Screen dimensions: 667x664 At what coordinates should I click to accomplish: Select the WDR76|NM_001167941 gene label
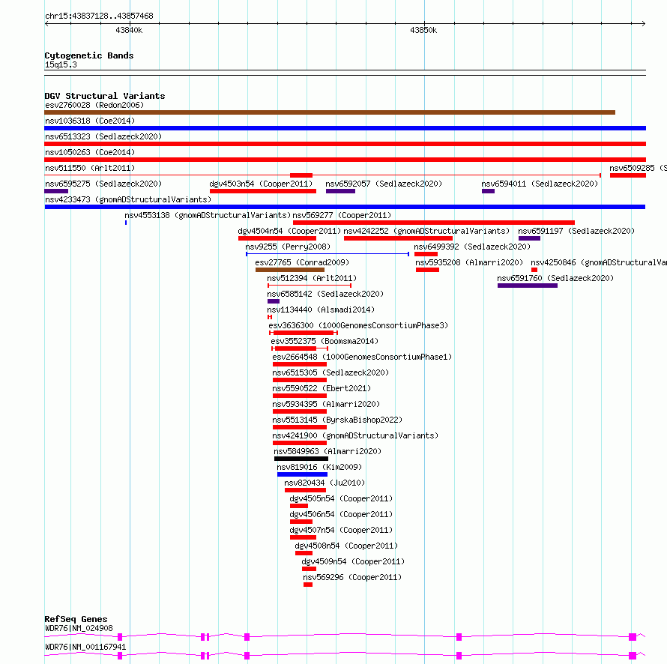pyautogui.click(x=85, y=647)
